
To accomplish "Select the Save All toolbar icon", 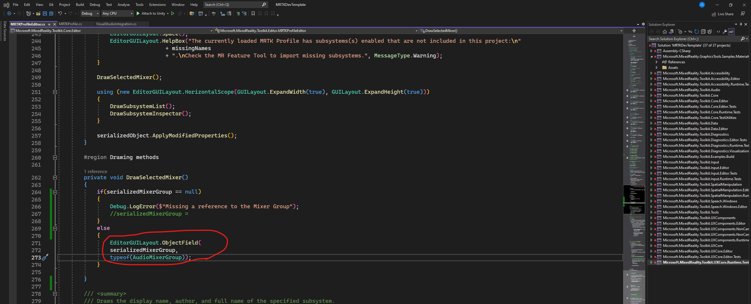I will tap(51, 13).
